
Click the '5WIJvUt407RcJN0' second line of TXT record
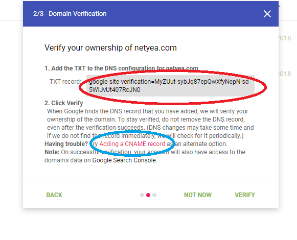tap(115, 90)
